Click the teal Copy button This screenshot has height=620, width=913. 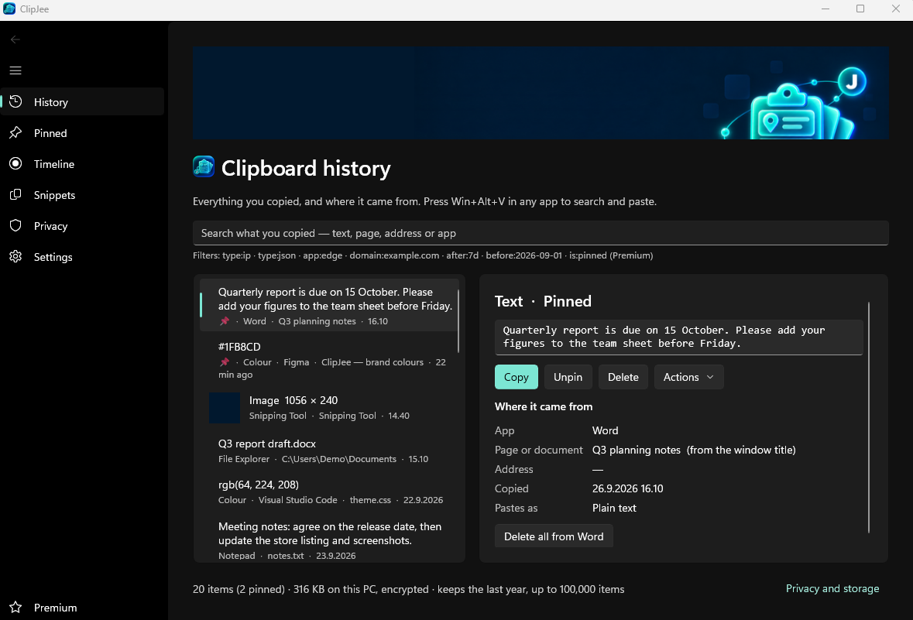(x=516, y=377)
